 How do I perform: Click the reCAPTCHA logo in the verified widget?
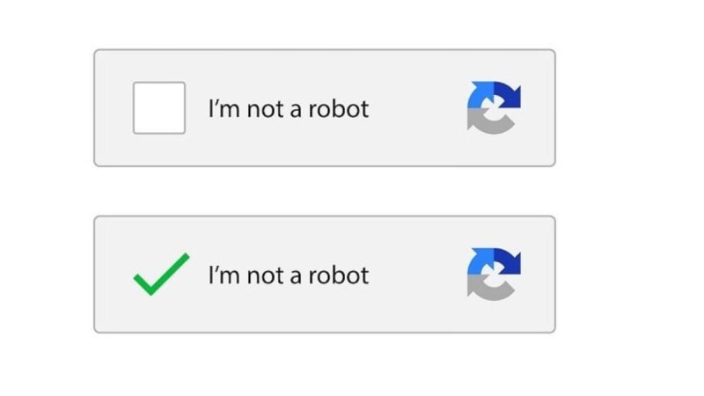[493, 274]
